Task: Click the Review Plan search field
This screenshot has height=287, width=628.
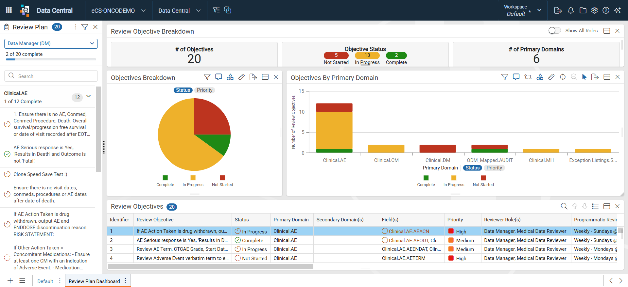Action: 51,76
